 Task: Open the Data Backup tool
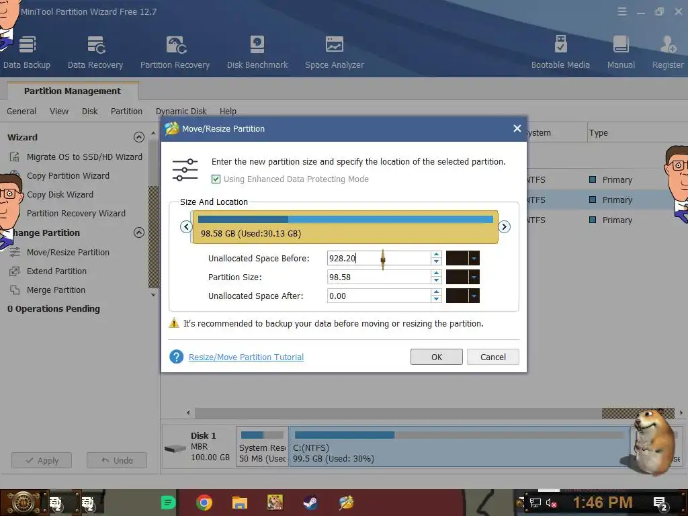click(x=27, y=52)
